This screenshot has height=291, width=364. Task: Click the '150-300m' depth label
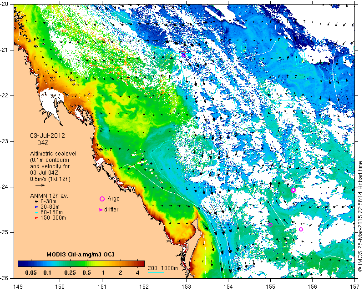pyautogui.click(x=53, y=218)
